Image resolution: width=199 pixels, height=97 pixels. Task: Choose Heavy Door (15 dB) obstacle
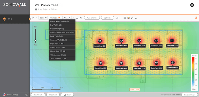62,51
